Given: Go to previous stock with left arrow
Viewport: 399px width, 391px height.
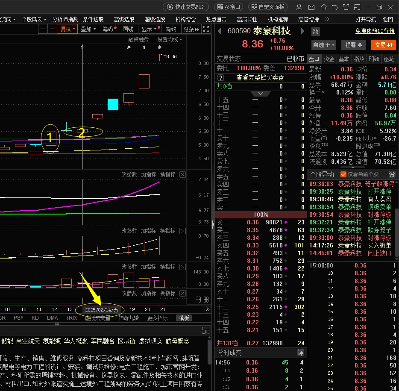Looking at the screenshot, I should pos(219,31).
